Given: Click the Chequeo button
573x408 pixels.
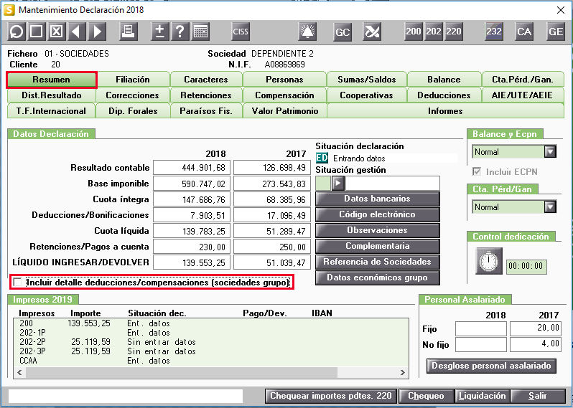Looking at the screenshot, I should pos(426,396).
